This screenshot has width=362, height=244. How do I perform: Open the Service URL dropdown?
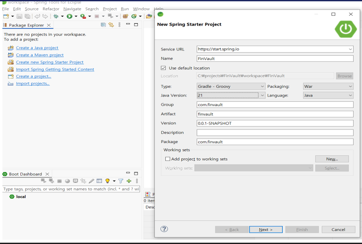(x=350, y=49)
